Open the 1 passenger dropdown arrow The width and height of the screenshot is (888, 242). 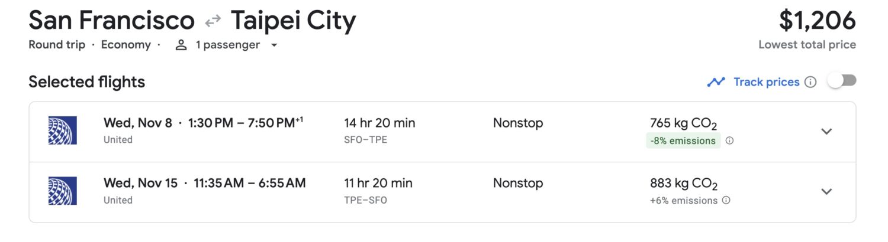coord(274,45)
